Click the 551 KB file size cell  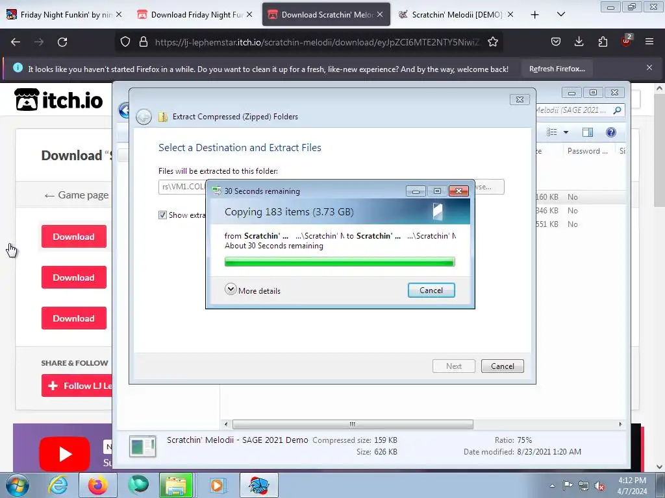547,224
